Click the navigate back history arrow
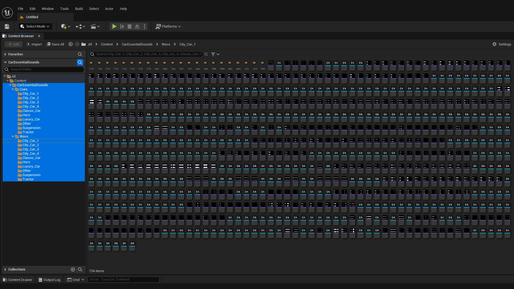 tap(71, 44)
